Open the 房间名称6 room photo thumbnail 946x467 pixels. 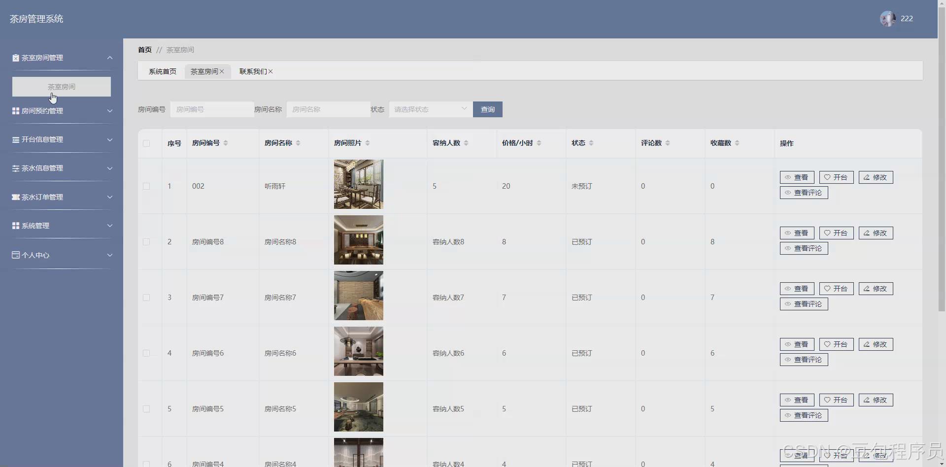click(359, 351)
